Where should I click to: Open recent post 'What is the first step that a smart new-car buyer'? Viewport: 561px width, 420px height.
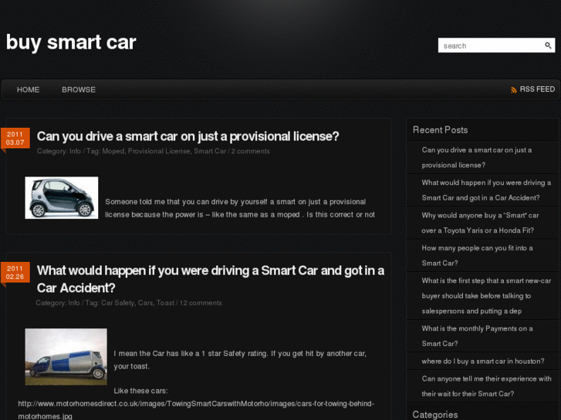tap(486, 296)
